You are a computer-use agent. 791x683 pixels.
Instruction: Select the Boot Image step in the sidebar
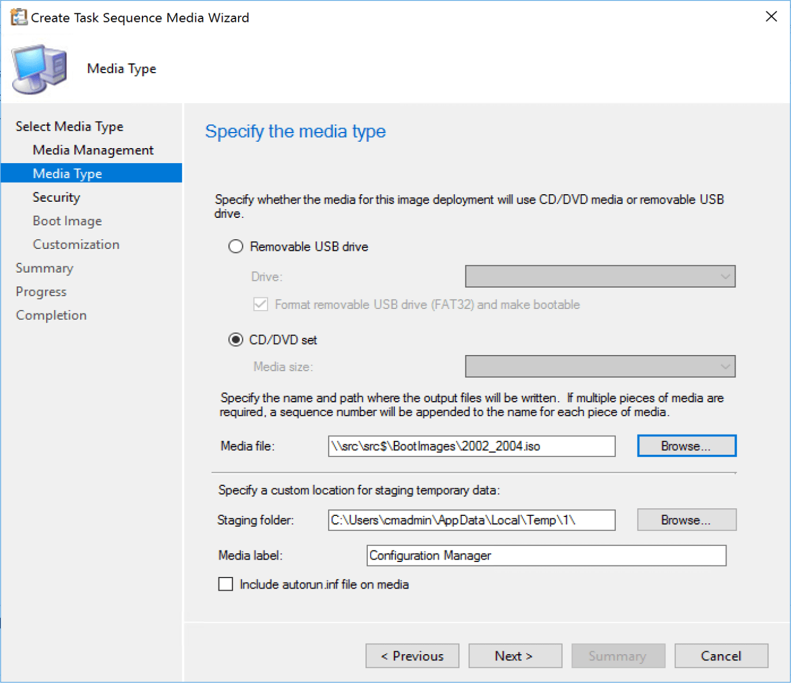click(x=66, y=220)
